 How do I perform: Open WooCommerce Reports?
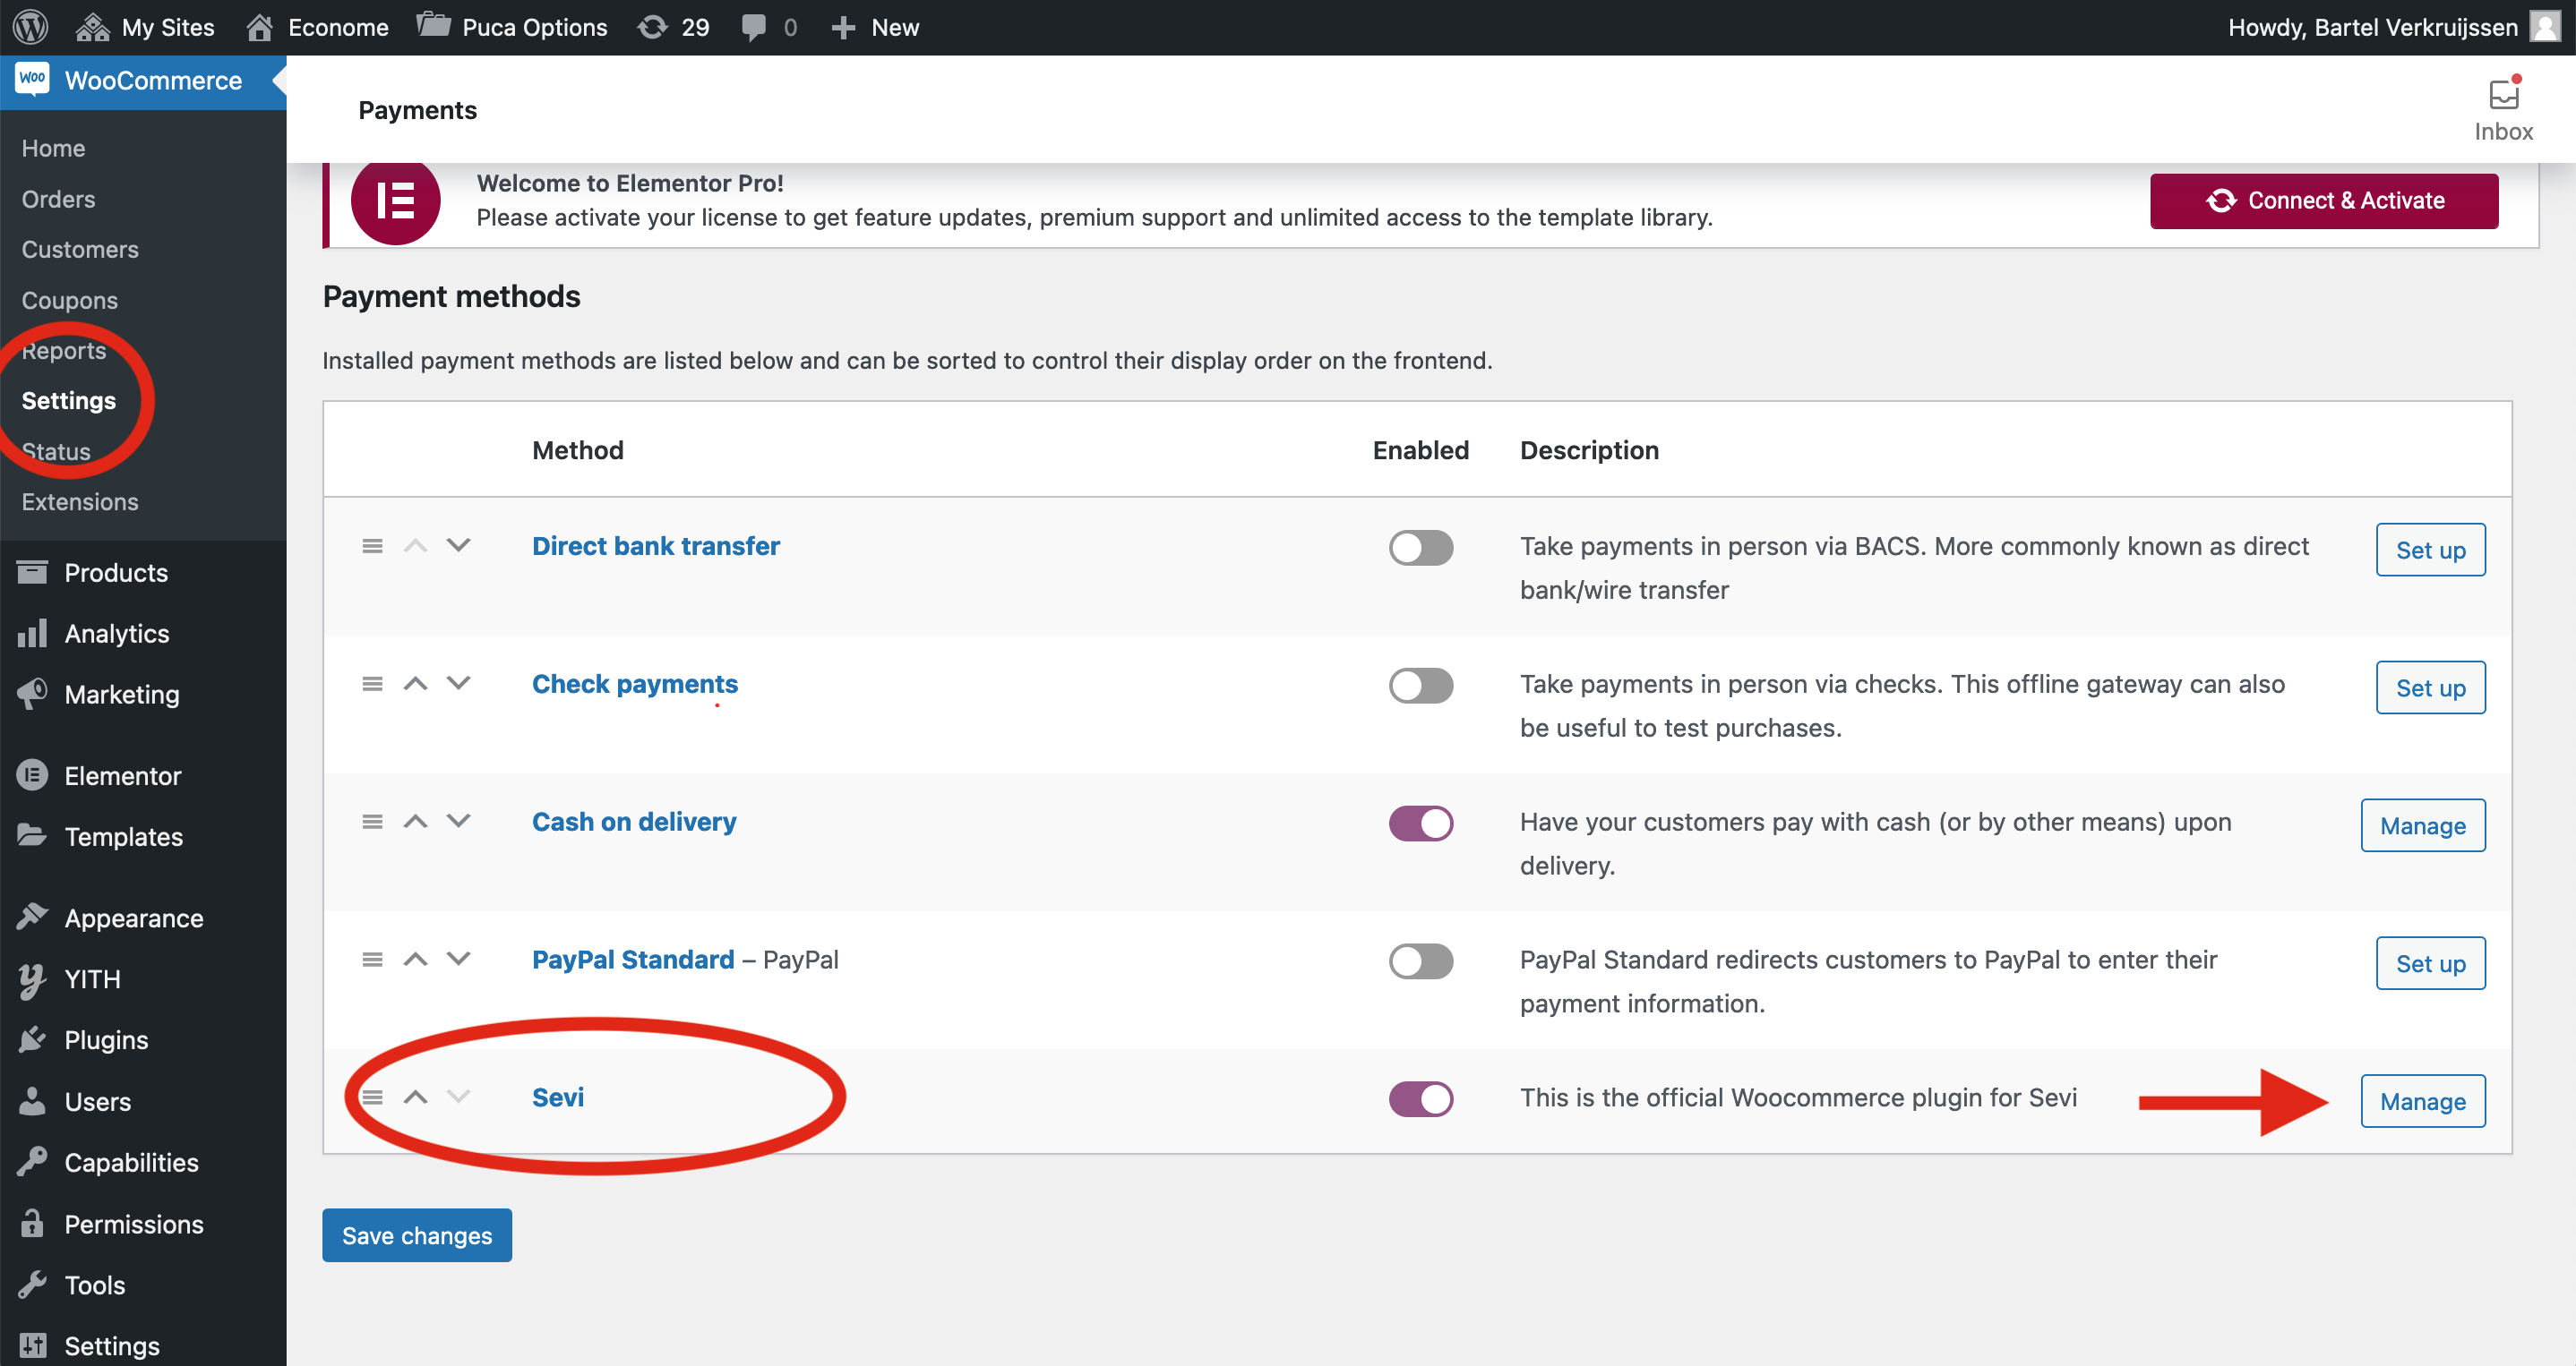63,351
